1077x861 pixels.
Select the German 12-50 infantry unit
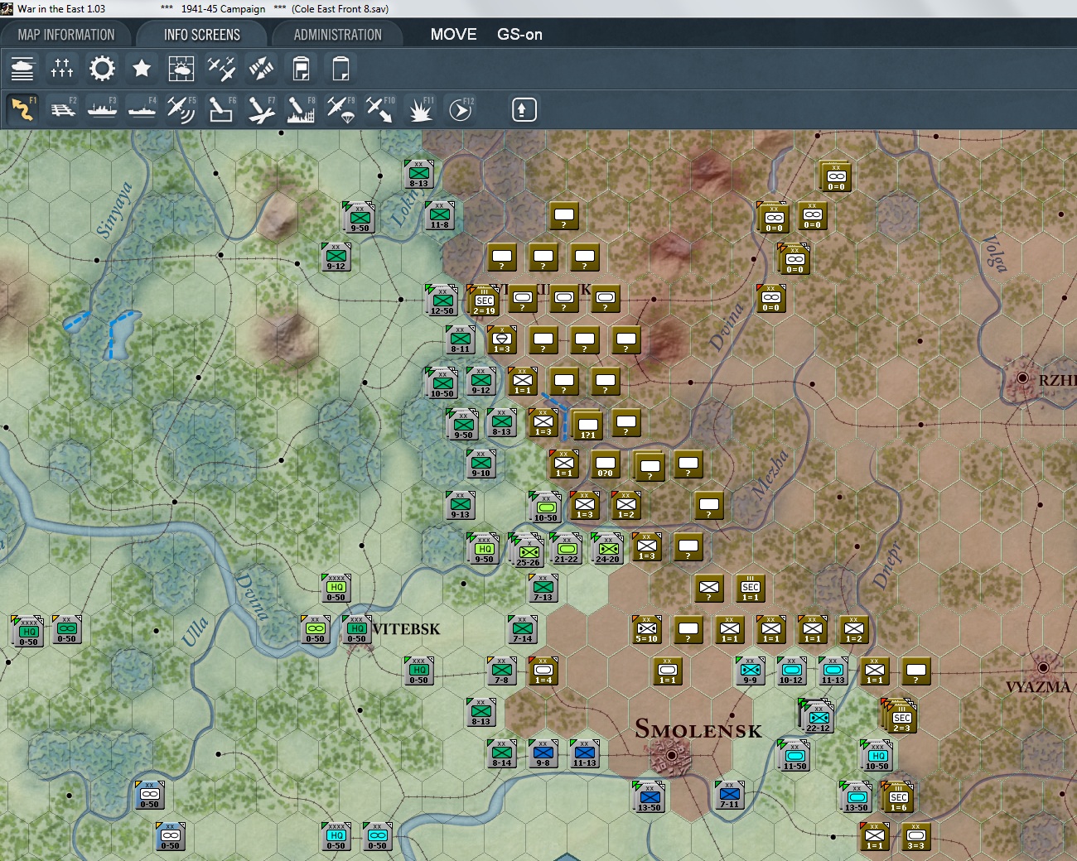tap(442, 300)
